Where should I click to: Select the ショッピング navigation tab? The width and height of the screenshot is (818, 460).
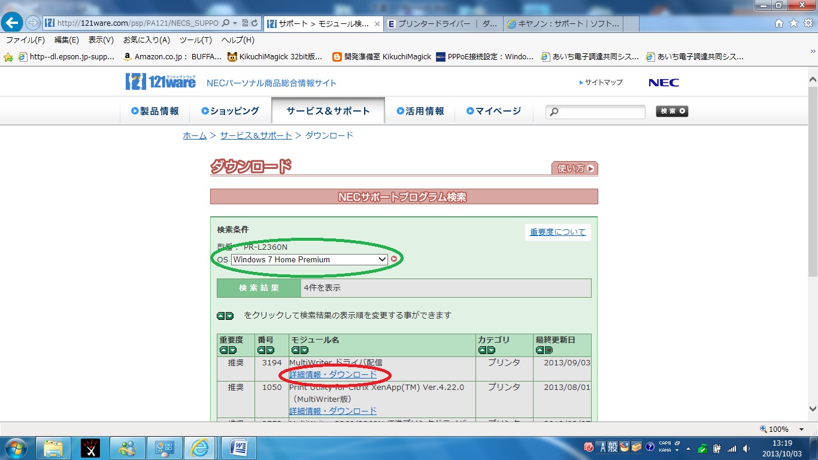231,111
